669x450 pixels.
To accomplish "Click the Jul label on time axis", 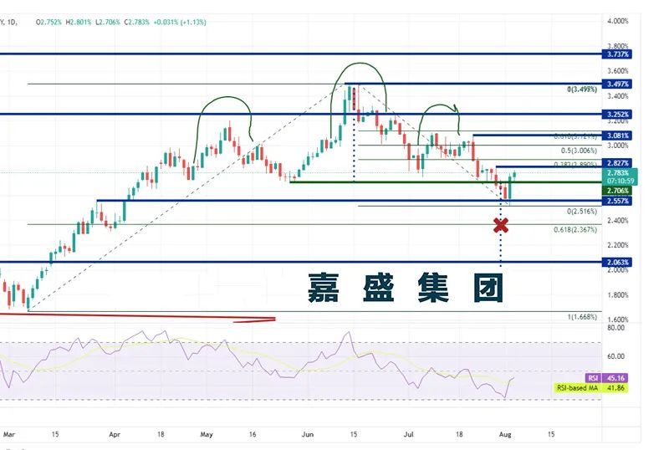I will (x=409, y=435).
